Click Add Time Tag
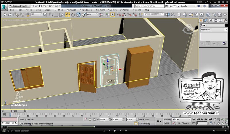Viewport: 230px width, 134px height. click(x=145, y=124)
